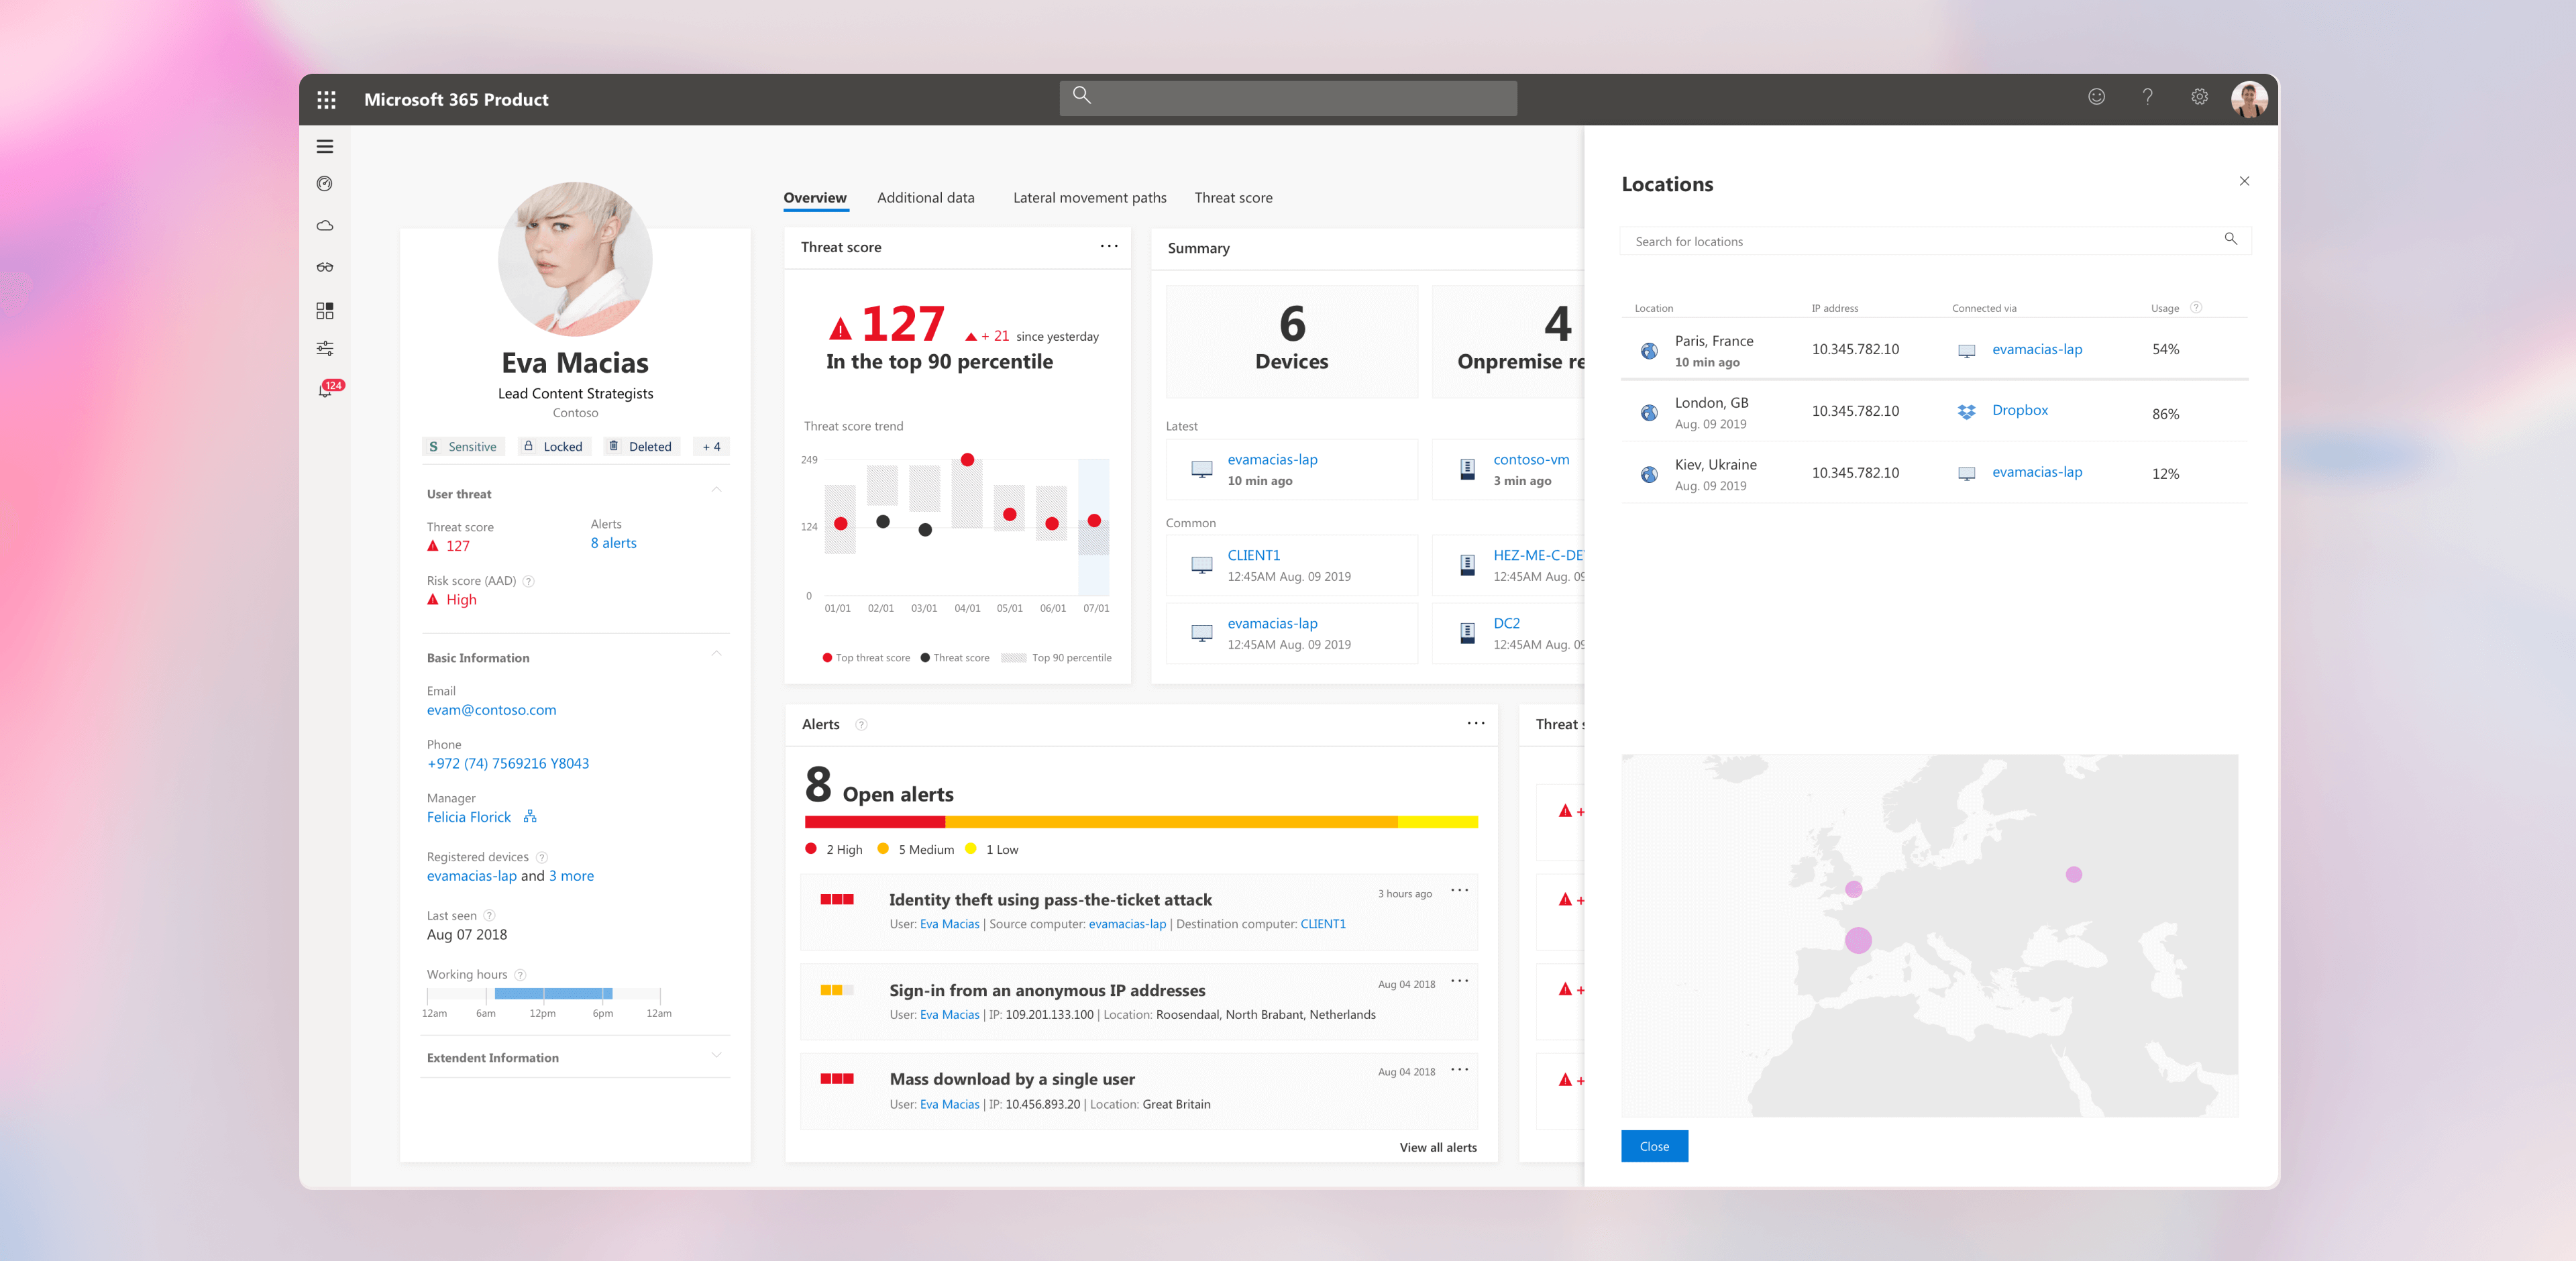View org chart icon beside Felicia Florick

529,816
